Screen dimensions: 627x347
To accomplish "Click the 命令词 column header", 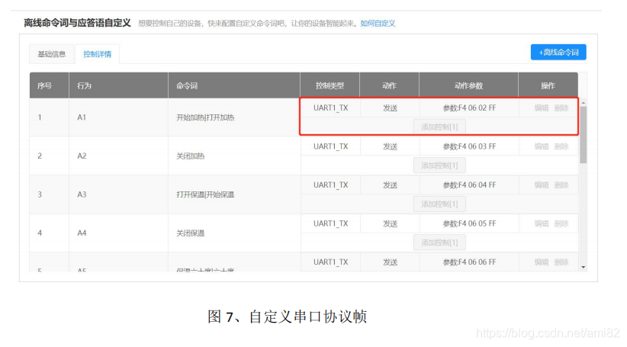I will click(x=234, y=85).
